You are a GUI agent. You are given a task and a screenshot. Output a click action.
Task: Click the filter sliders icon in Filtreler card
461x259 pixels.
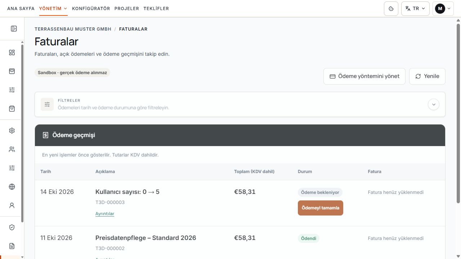47,104
